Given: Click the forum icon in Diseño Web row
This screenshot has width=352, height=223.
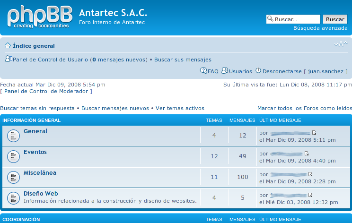Looking at the screenshot, I should (x=13, y=198).
